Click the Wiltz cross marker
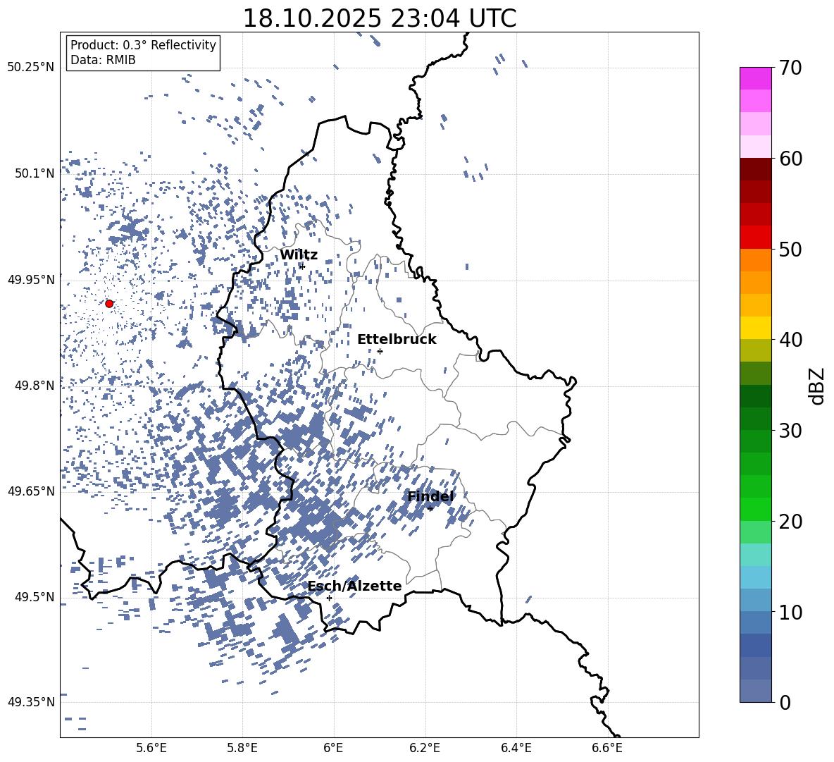 click(303, 266)
